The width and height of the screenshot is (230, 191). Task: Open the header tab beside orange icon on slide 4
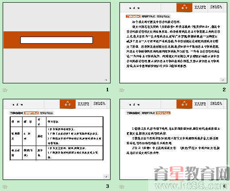tap(200, 104)
